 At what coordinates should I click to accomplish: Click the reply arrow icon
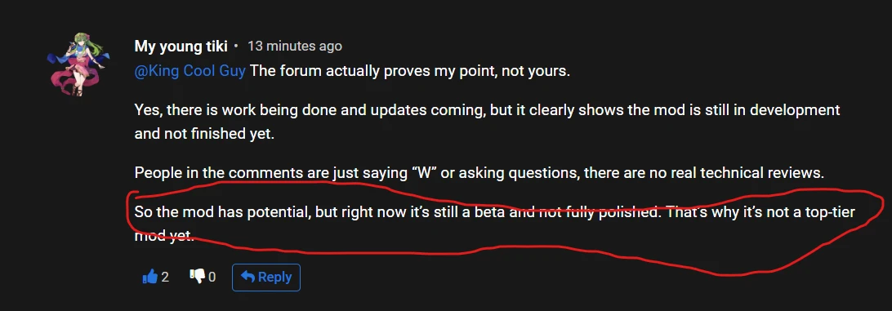248,277
